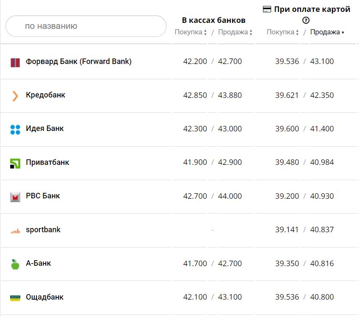The image size is (359, 317).
Task: Open the Форвард Банк (Forward Bank) link
Action: (x=78, y=61)
